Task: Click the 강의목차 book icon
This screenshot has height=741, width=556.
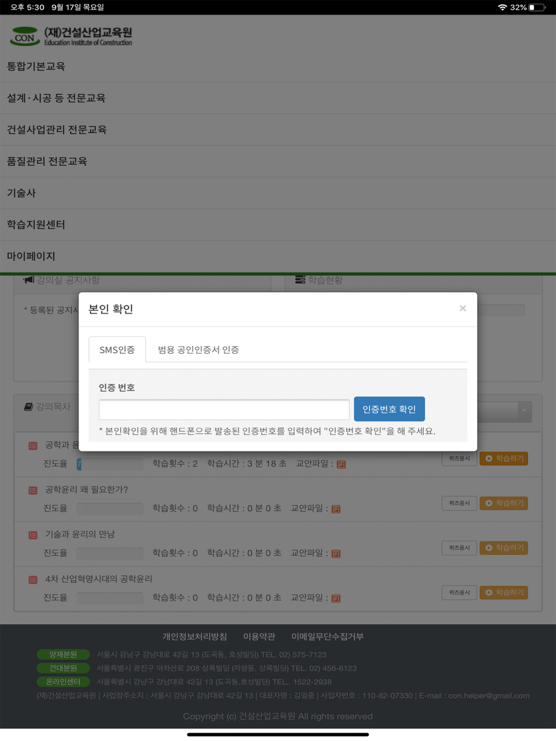Action: point(28,407)
